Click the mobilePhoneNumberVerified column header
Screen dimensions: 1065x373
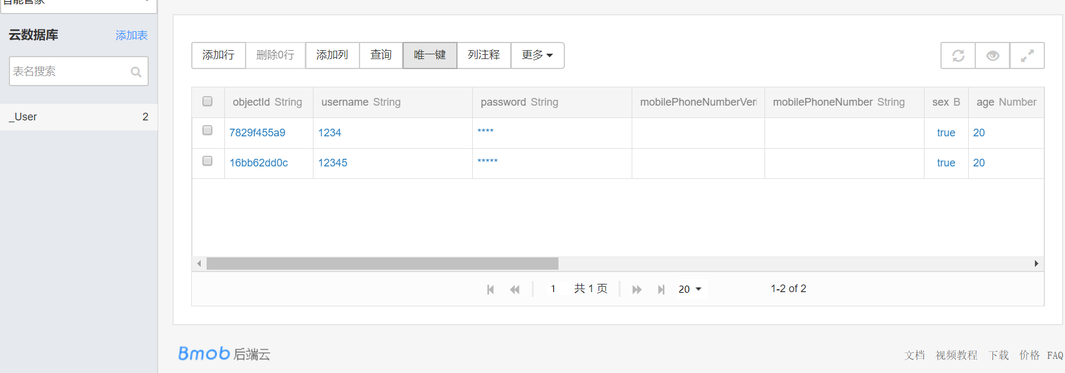(x=698, y=102)
